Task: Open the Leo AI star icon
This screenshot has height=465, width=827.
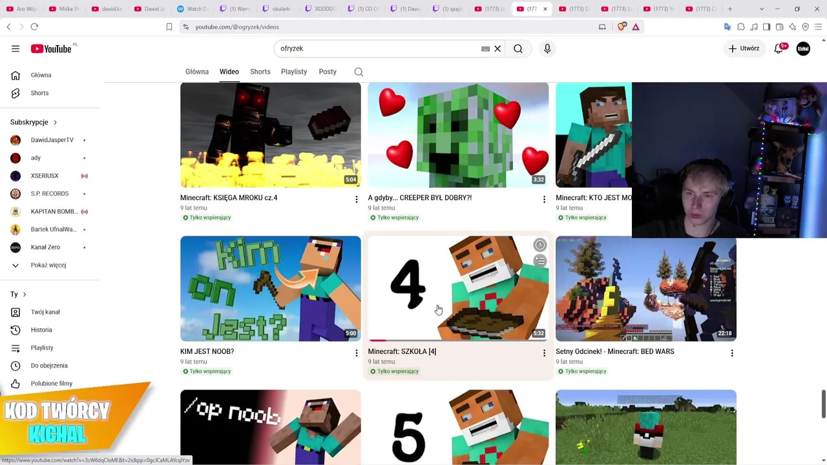Action: pyautogui.click(x=793, y=26)
